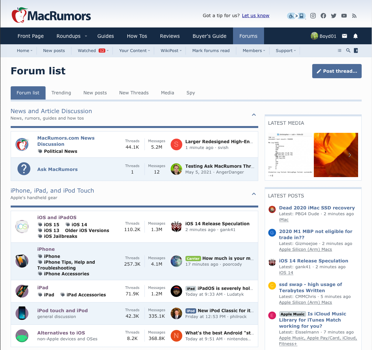This screenshot has height=350, width=372.
Task: Open the MacRumors YouTube channel icon
Action: coord(344,16)
